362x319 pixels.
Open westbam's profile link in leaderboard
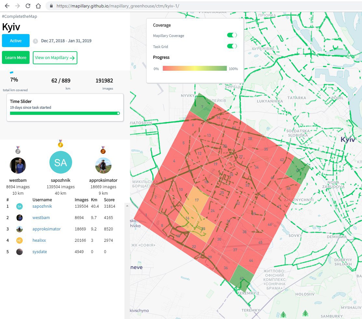pos(41,217)
